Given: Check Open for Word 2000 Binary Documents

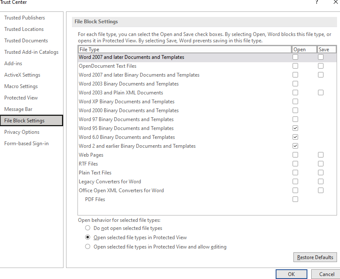Looking at the screenshot, I should 295,110.
